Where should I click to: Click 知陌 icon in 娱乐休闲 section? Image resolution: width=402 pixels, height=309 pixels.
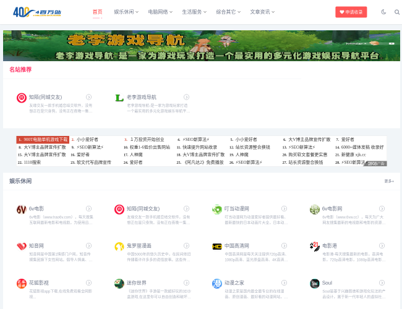[x=119, y=210]
